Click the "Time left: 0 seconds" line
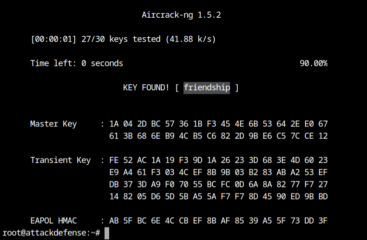Screen dimensions: 367x240 77,63
